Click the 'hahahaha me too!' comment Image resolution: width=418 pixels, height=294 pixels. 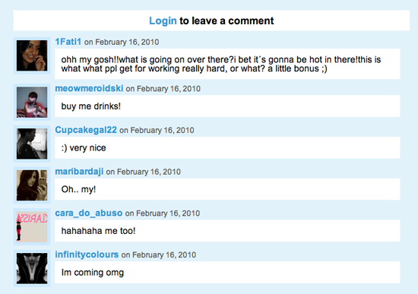click(98, 231)
